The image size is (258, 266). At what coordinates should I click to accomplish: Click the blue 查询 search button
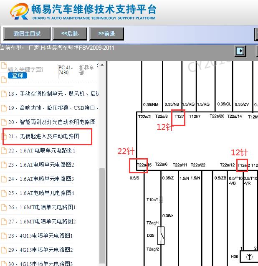point(18,75)
